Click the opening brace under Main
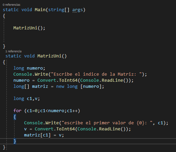Viewport: 176px width, 152px height. tap(4, 16)
